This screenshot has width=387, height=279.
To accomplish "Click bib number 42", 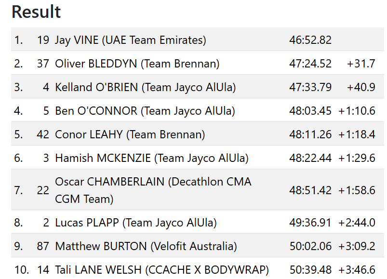I will [x=43, y=134].
